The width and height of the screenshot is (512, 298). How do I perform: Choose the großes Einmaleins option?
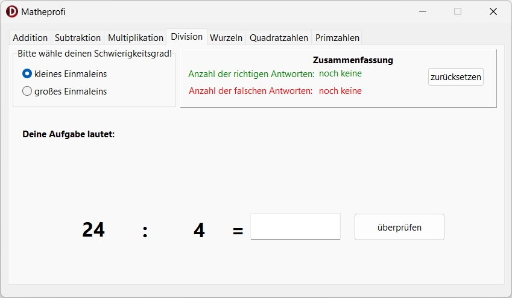[x=27, y=92]
